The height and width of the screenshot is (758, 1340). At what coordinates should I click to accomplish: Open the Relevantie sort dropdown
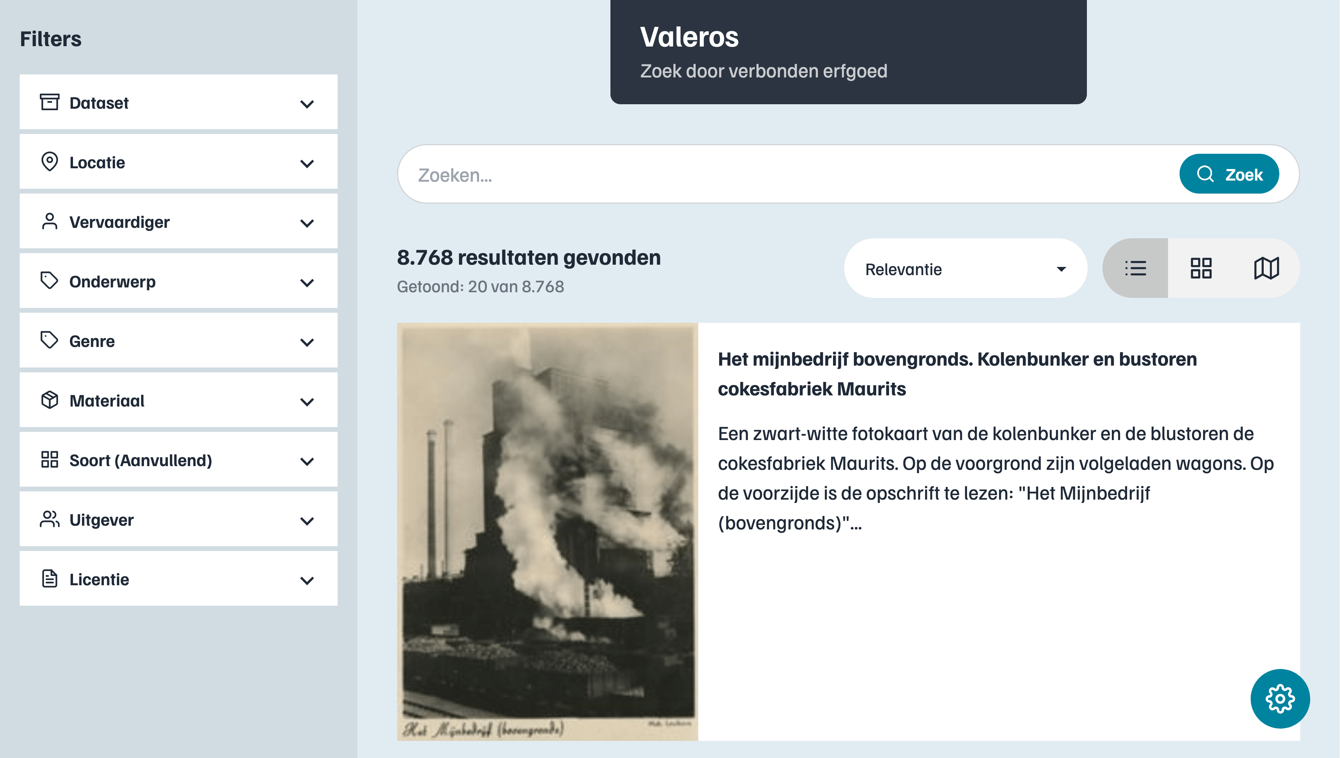[965, 269]
